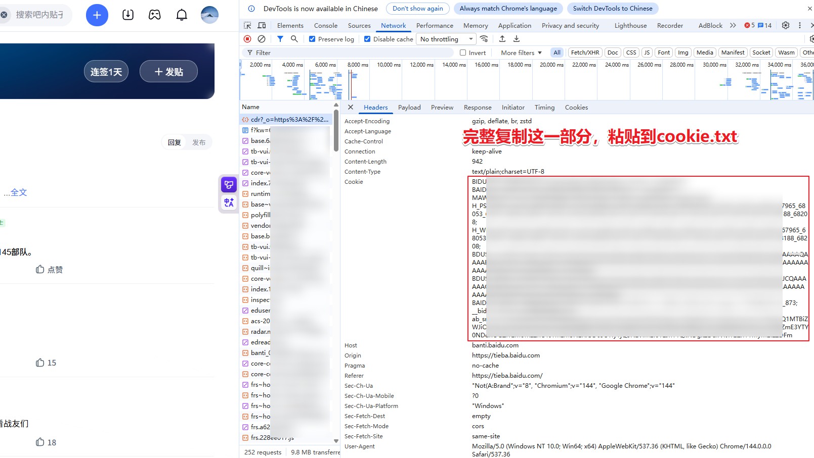Open the user avatar menu

click(209, 15)
